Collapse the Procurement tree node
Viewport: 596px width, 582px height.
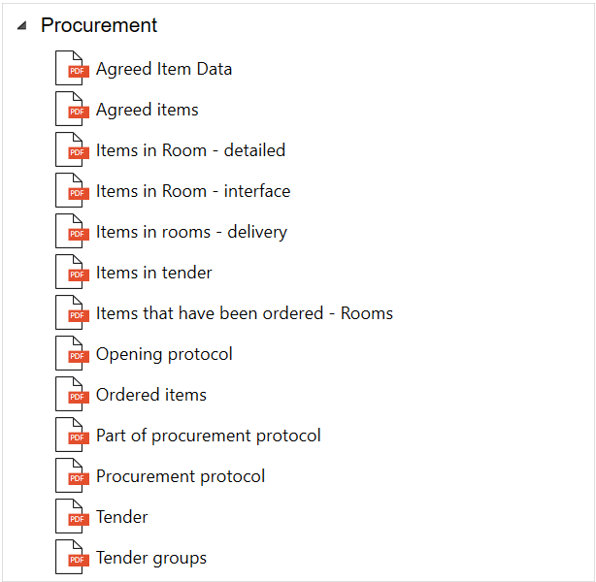tap(21, 26)
